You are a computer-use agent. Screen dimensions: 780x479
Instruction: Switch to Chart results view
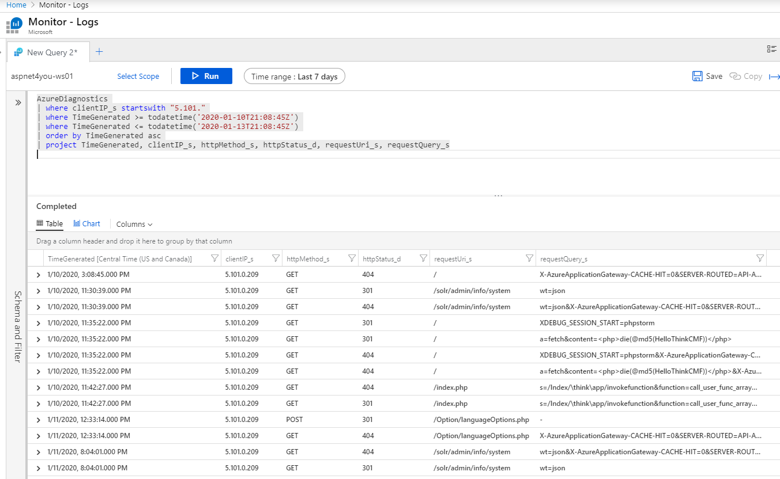tap(86, 224)
